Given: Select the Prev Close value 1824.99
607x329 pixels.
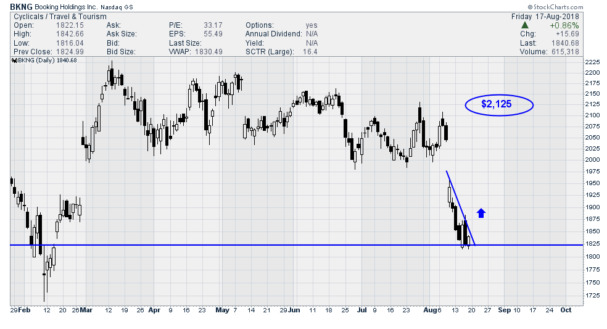Looking at the screenshot, I should point(70,52).
